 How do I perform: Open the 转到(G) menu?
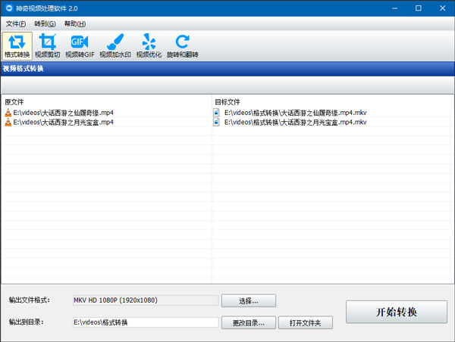(x=45, y=23)
